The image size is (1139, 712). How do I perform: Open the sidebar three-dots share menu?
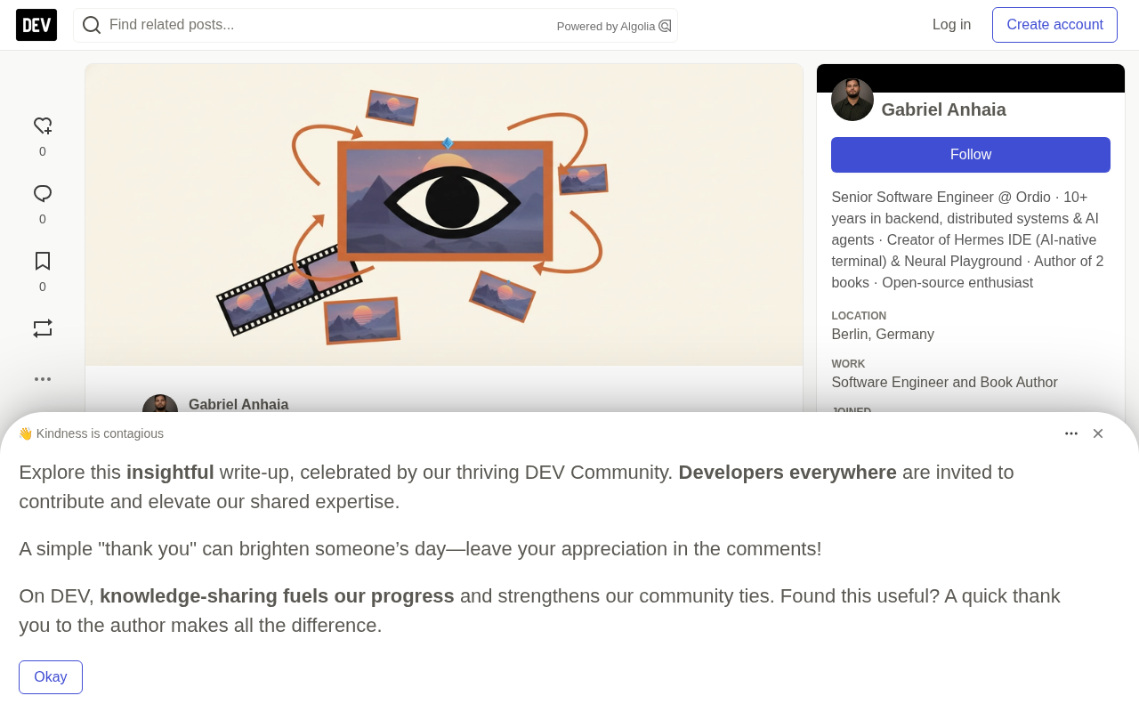[43, 379]
